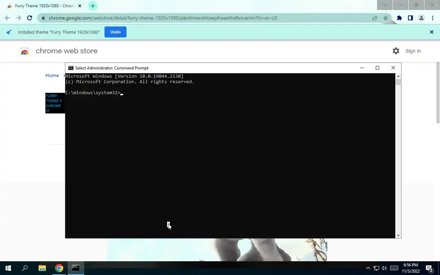Minimize the Command Prompt window
The image size is (440, 275).
tap(362, 68)
